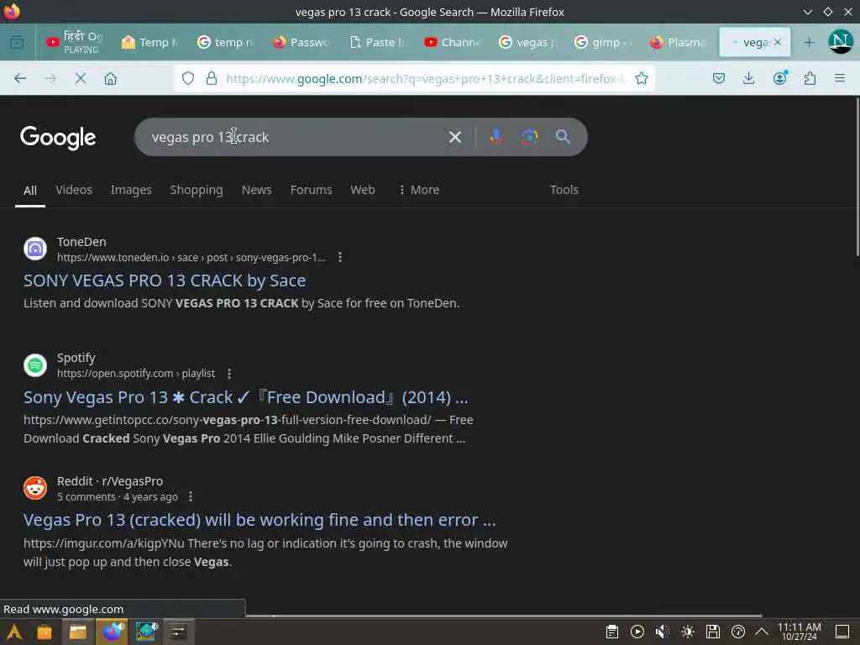Switch to the gimp search browser tab
The image size is (860, 645).
(x=603, y=42)
